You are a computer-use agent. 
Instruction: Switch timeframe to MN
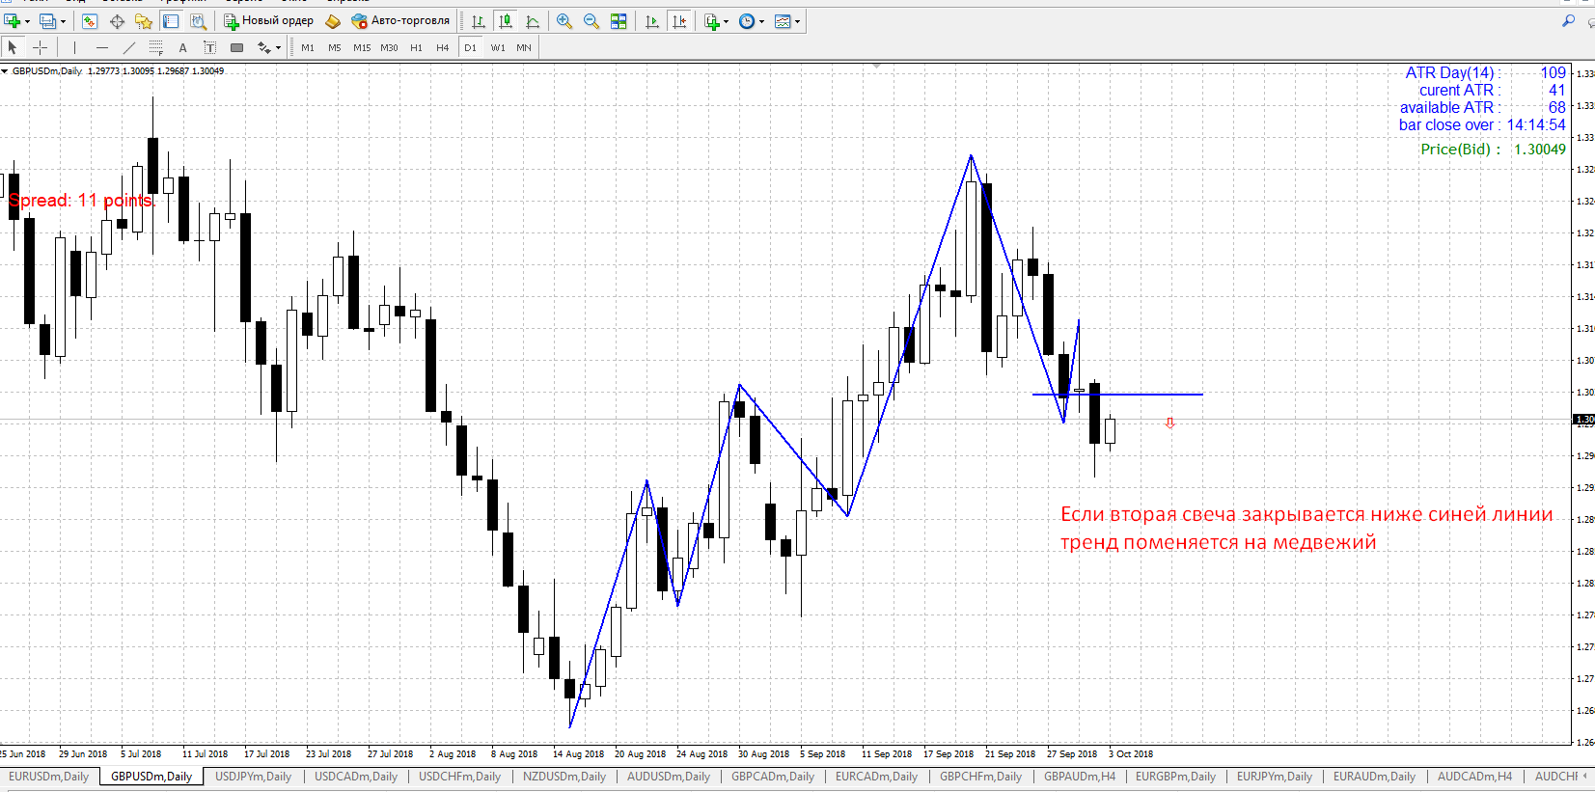[x=524, y=47]
